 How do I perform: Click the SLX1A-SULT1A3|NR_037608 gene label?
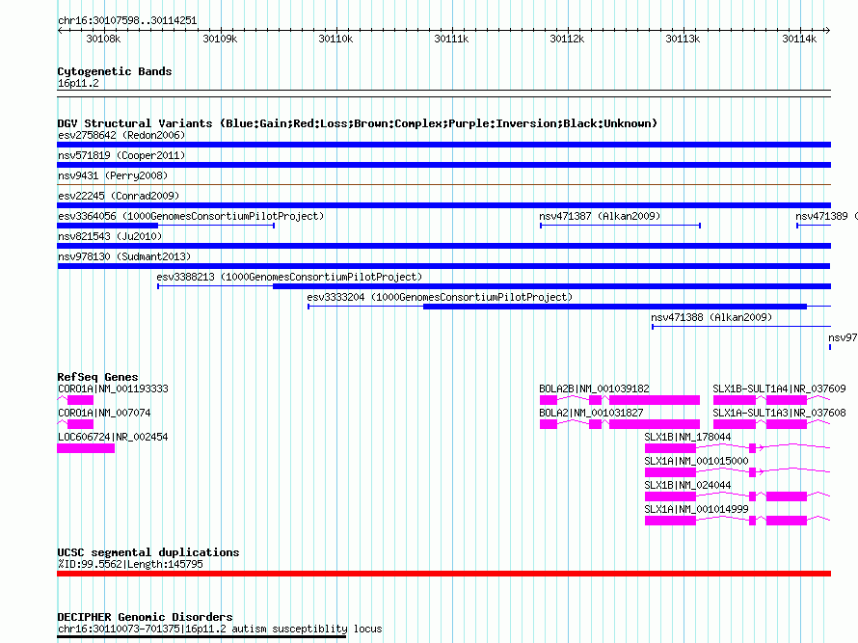click(779, 413)
